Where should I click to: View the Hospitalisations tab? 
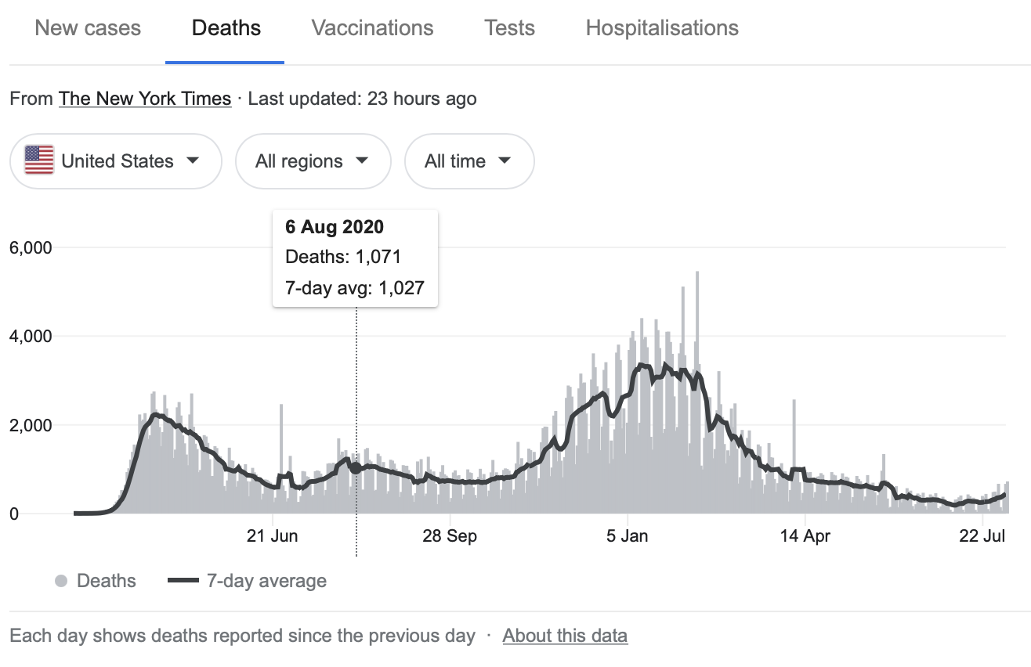click(662, 28)
